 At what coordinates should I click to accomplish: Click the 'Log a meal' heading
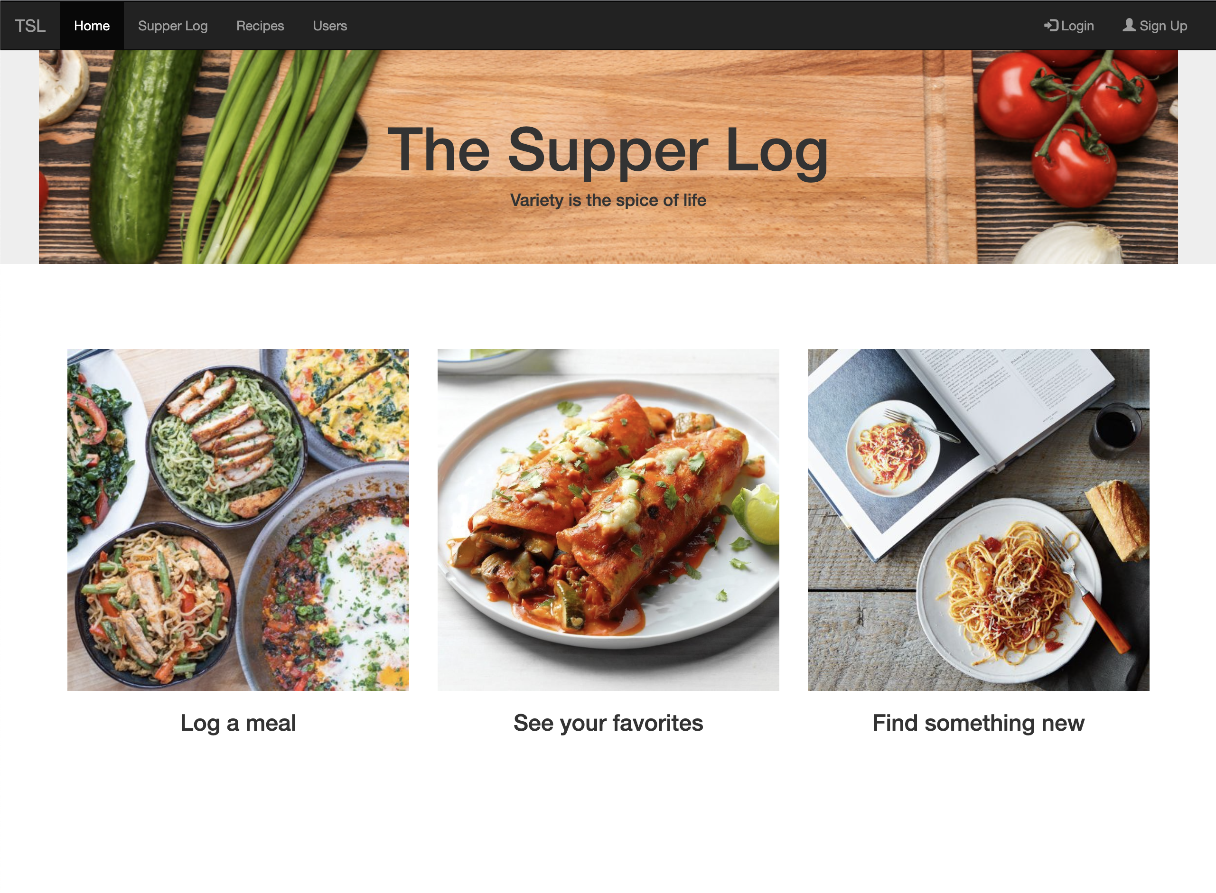click(238, 723)
